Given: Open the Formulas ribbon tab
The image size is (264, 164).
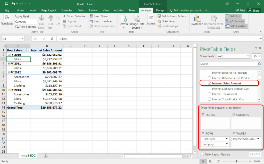Looking at the screenshot, I should click(67, 10).
